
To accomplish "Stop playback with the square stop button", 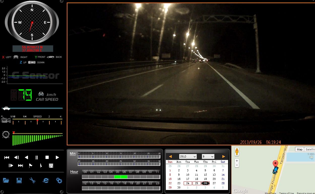I will coord(47,157).
